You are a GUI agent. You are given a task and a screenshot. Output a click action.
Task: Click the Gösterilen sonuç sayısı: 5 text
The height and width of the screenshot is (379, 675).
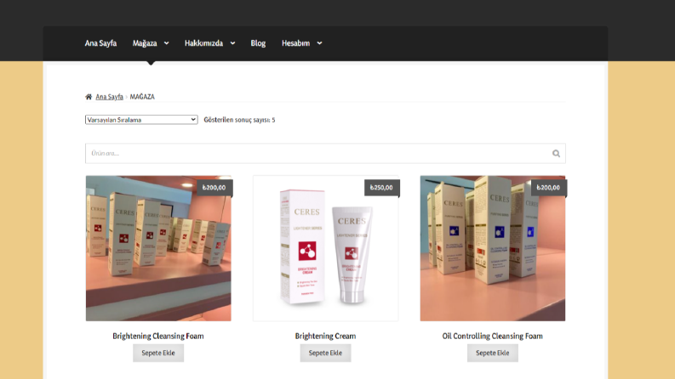(x=239, y=120)
